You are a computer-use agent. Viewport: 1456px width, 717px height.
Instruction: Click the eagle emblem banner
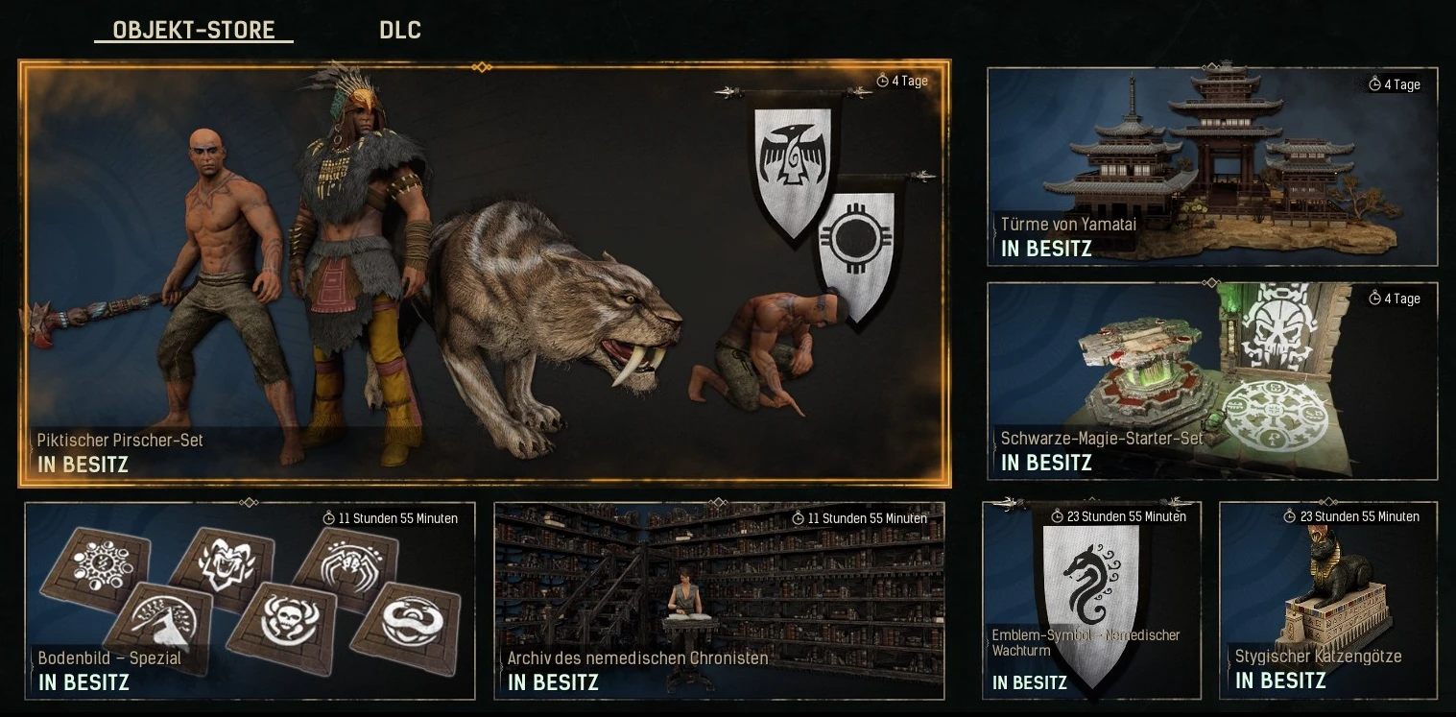pos(792,168)
